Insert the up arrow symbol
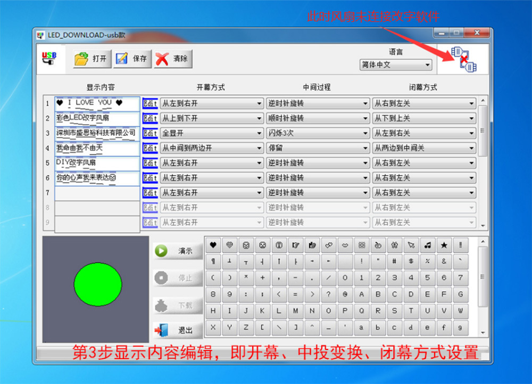The width and height of the screenshot is (532, 384). tap(279, 261)
